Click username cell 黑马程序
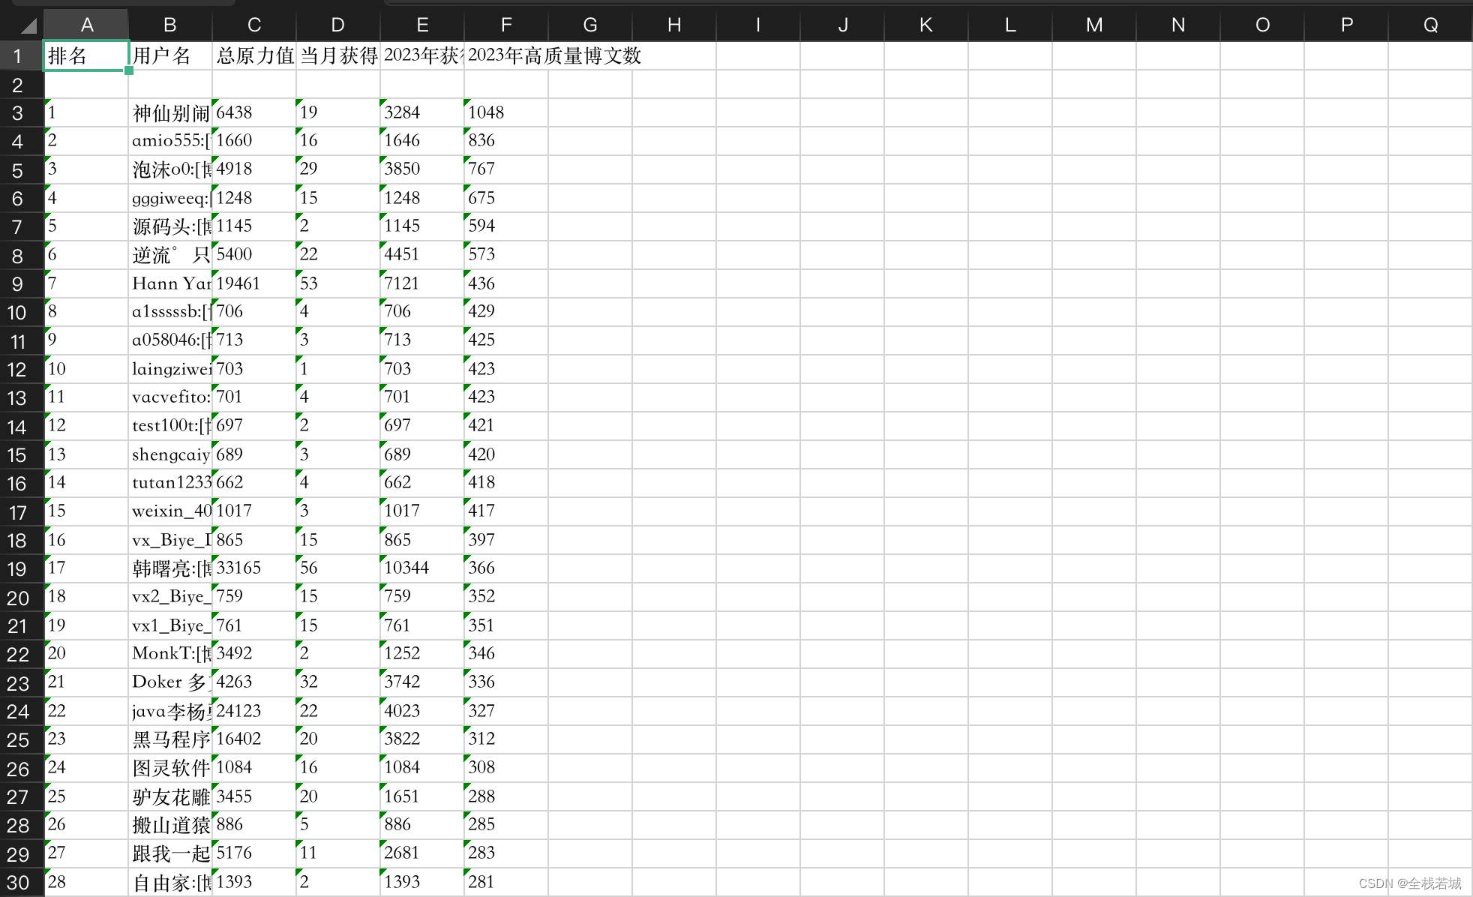 pyautogui.click(x=170, y=739)
